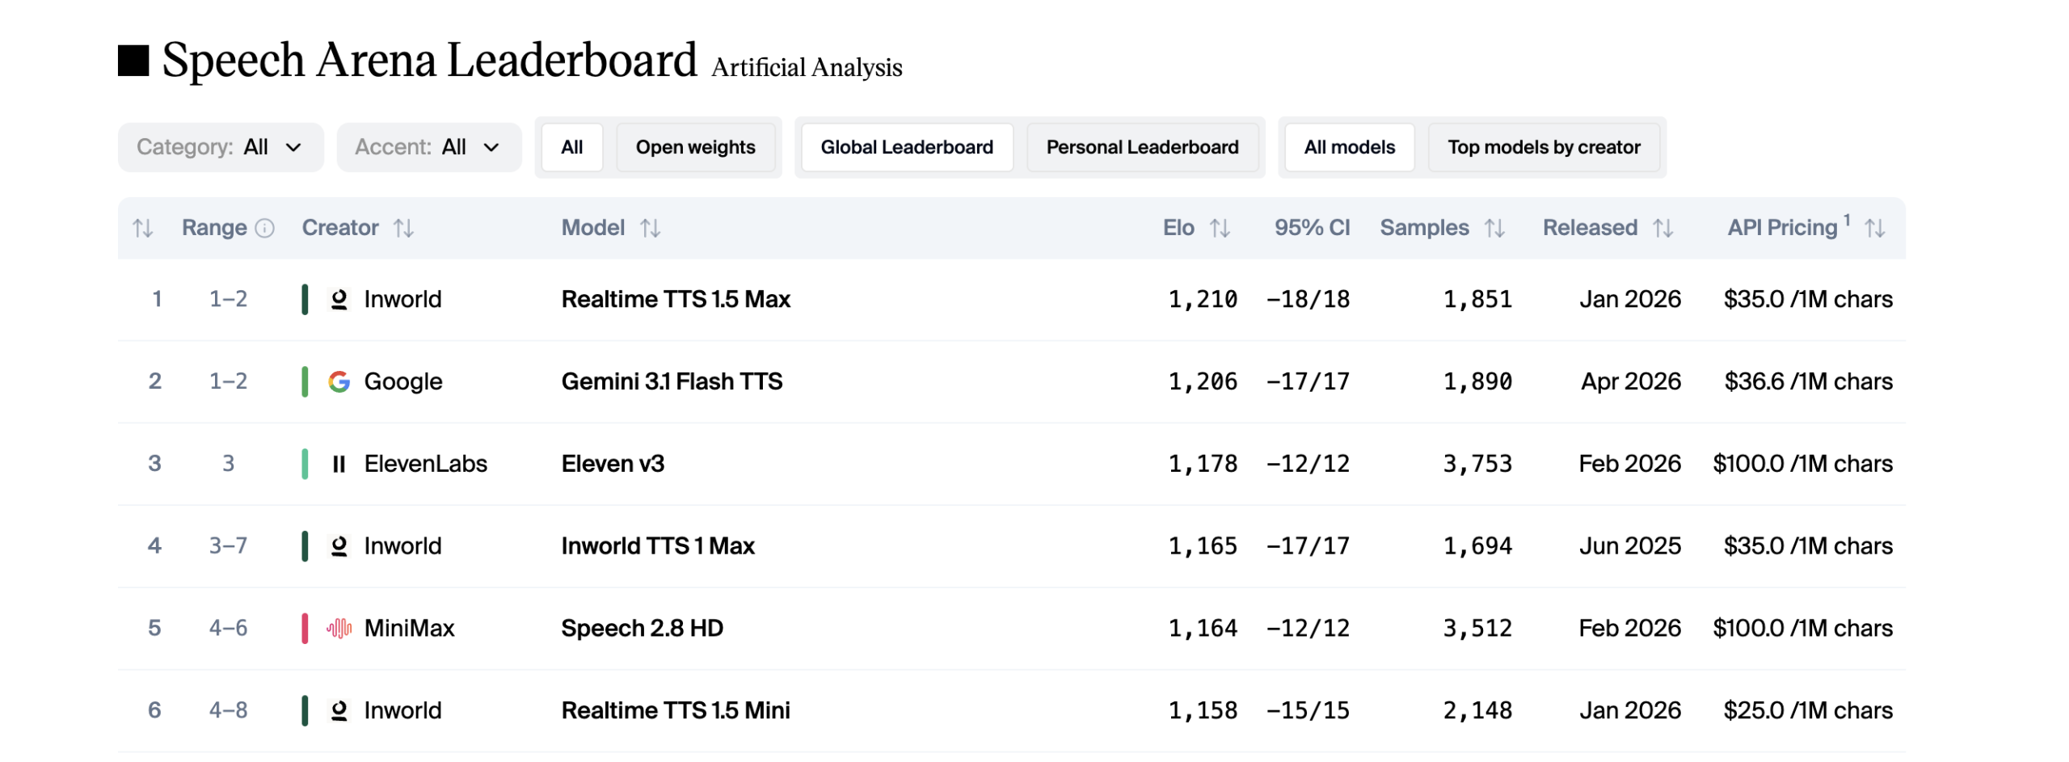Viewport: 2069px width, 762px height.
Task: Open the Inworld TTS 1 Max model
Action: [658, 546]
